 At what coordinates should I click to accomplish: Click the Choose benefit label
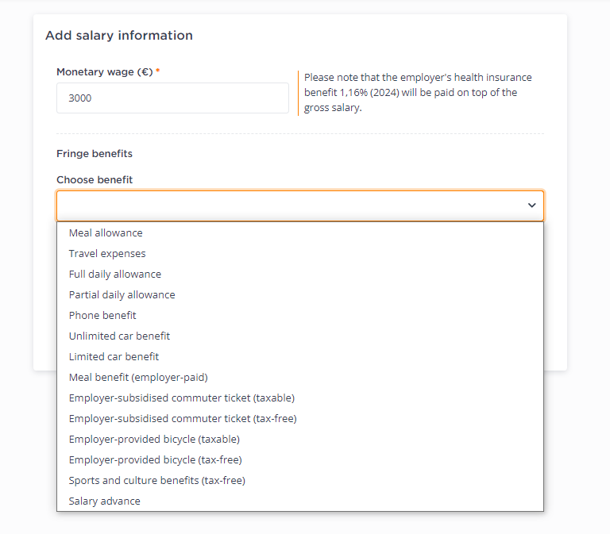tap(95, 179)
